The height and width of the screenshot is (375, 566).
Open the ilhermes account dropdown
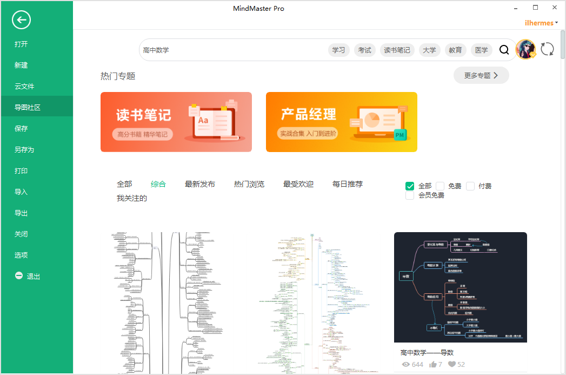(541, 23)
